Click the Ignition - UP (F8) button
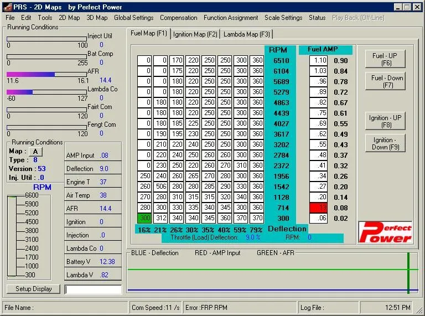 click(x=385, y=121)
